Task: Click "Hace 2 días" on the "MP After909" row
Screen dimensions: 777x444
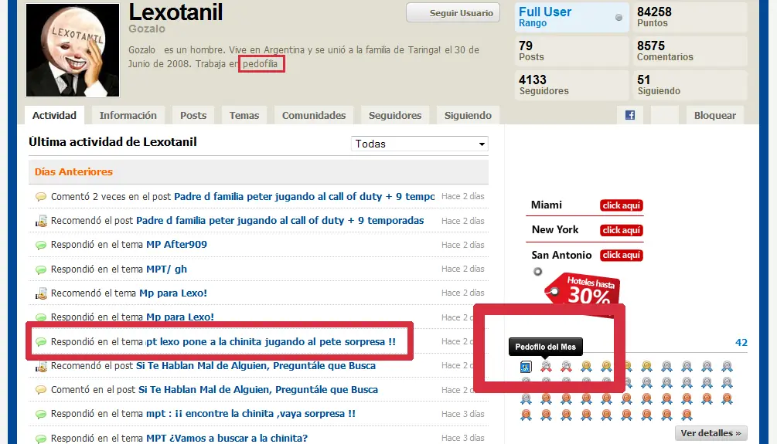Action: [463, 245]
